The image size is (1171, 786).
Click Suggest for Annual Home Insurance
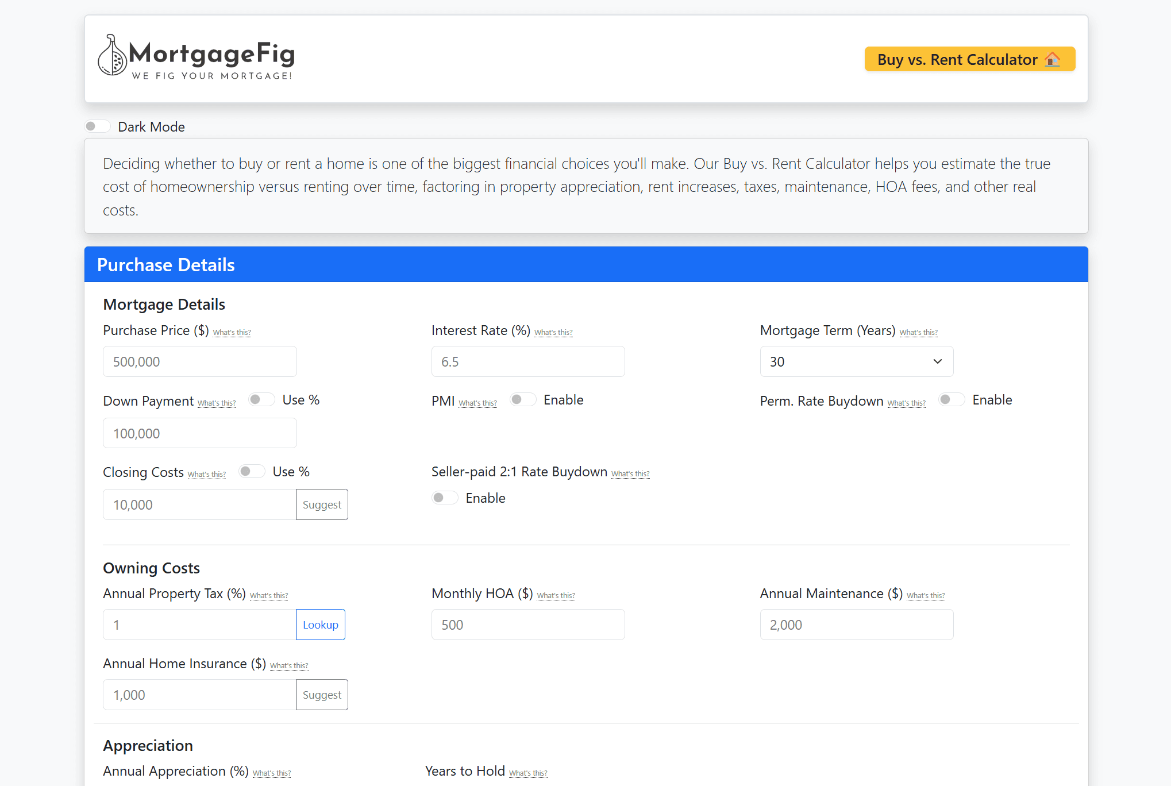click(321, 694)
